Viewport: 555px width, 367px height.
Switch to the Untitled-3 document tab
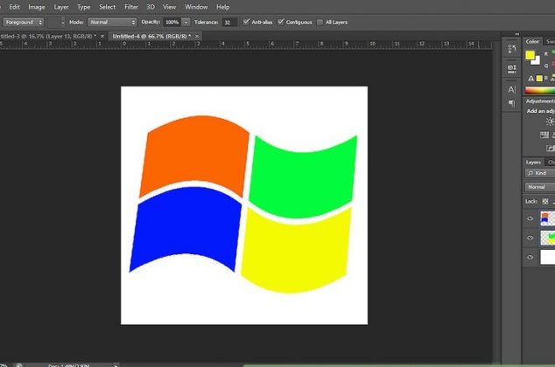(x=48, y=36)
